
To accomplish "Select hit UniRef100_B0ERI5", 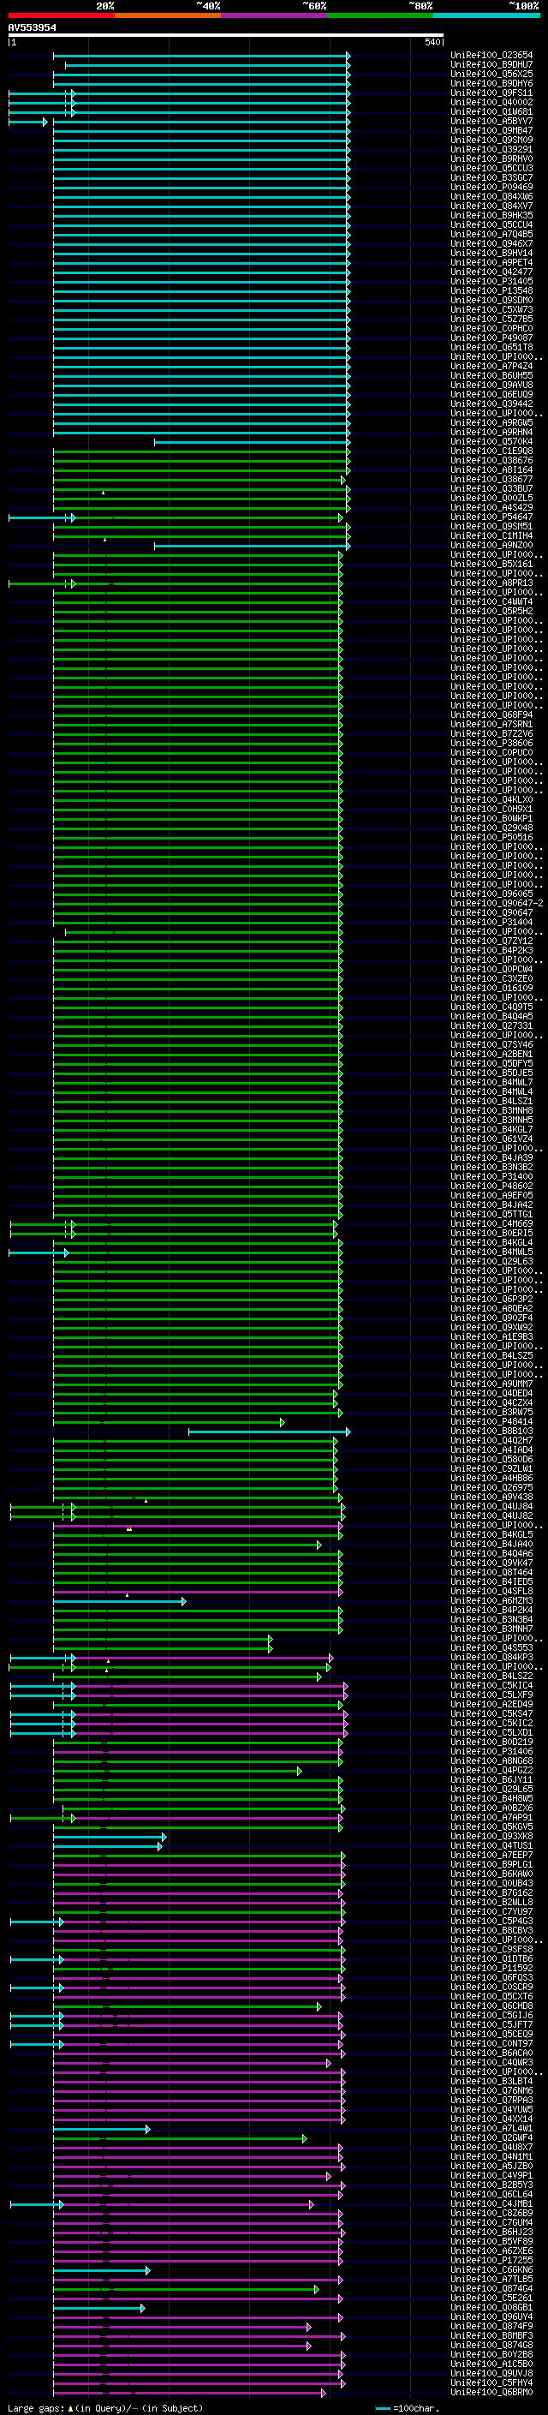I will 491,1233.
